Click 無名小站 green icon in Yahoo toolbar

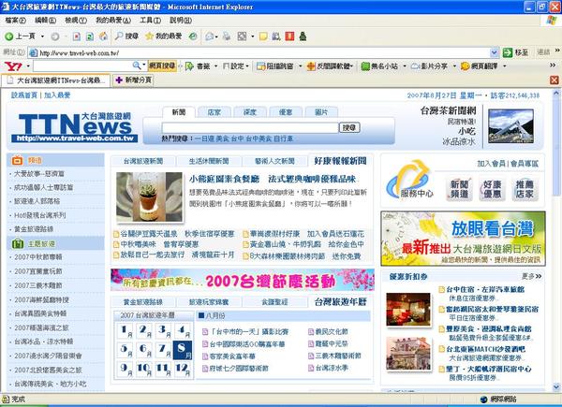(x=365, y=65)
